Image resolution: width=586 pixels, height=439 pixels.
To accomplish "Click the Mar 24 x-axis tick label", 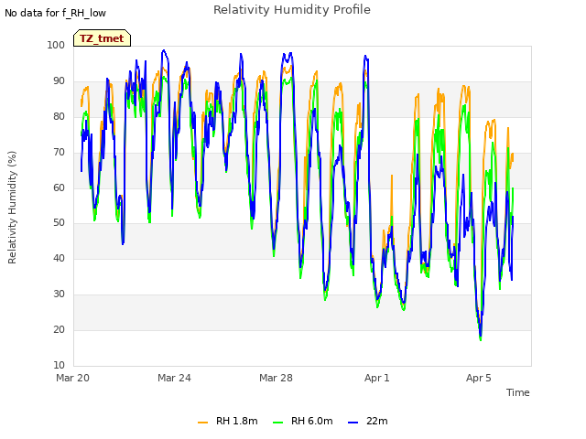I will tap(174, 378).
